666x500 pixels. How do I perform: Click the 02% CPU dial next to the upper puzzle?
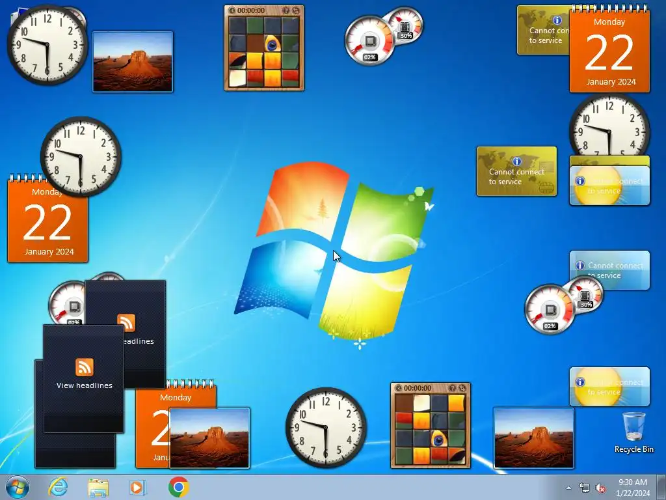tap(369, 41)
